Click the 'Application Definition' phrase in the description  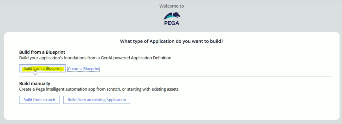click(x=151, y=58)
